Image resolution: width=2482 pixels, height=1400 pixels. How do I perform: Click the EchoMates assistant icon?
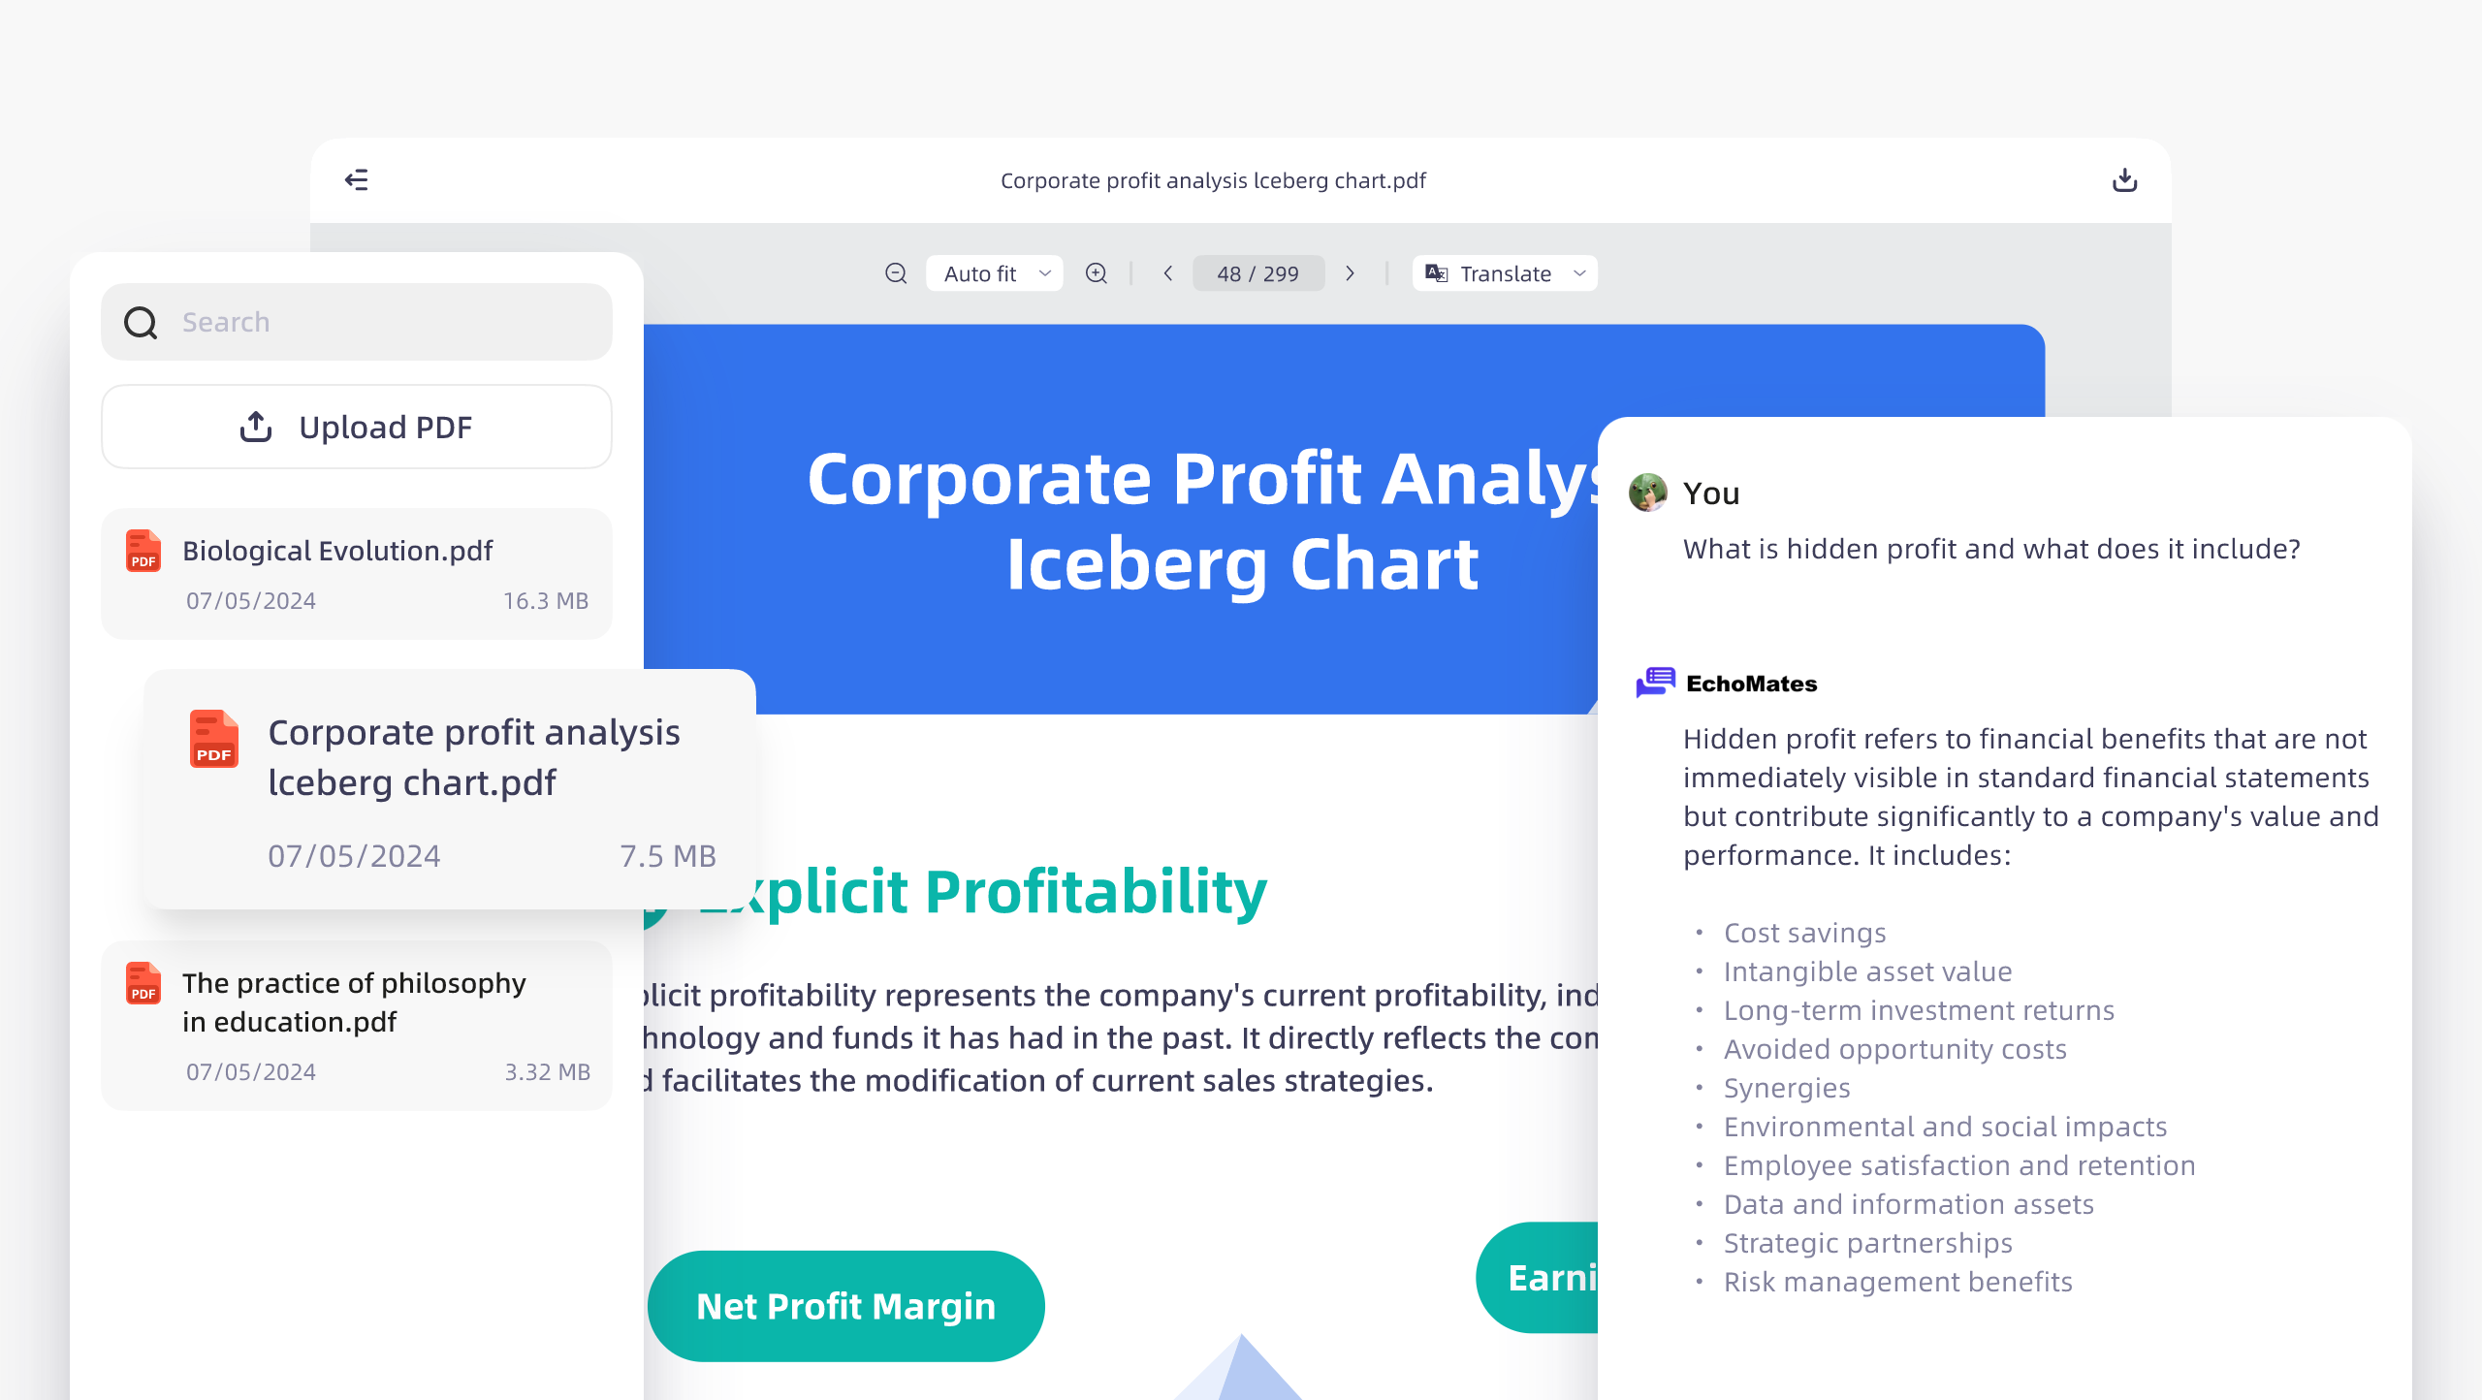(1652, 683)
